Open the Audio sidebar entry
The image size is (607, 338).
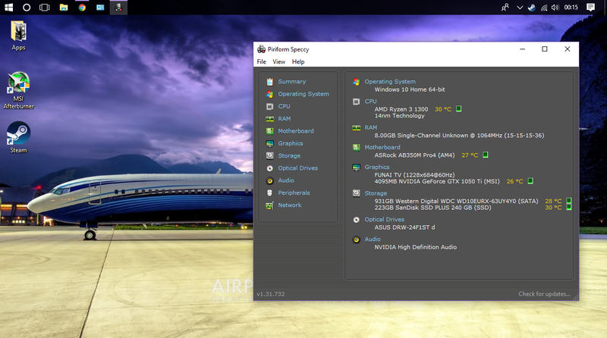click(x=286, y=180)
